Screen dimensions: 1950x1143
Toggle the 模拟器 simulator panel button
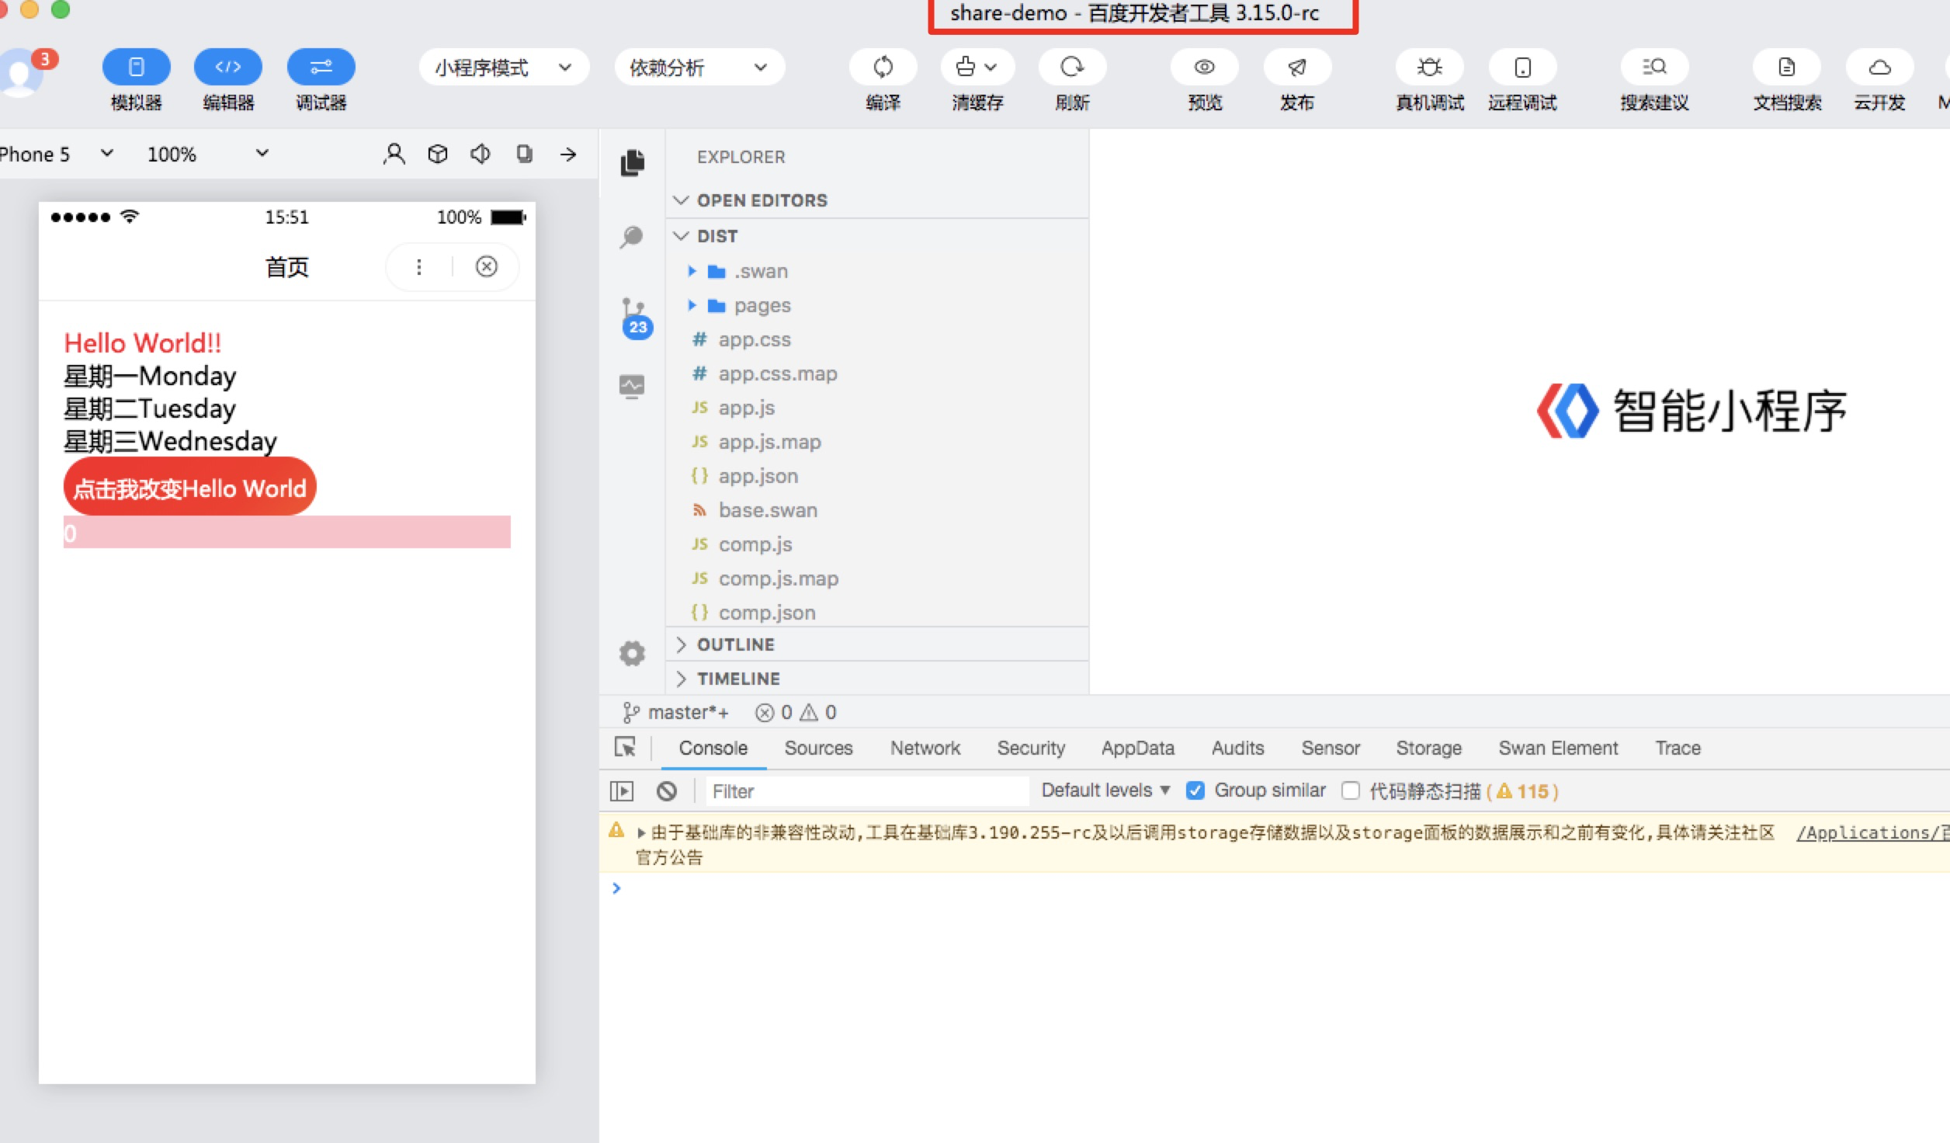136,67
